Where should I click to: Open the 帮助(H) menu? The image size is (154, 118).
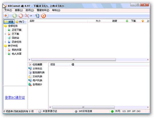tap(56, 10)
